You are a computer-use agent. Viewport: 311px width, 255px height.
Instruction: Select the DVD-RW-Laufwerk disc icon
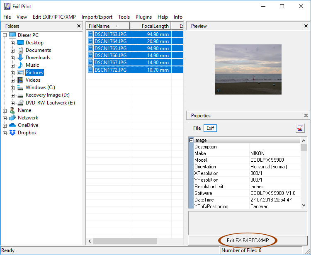click(20, 102)
